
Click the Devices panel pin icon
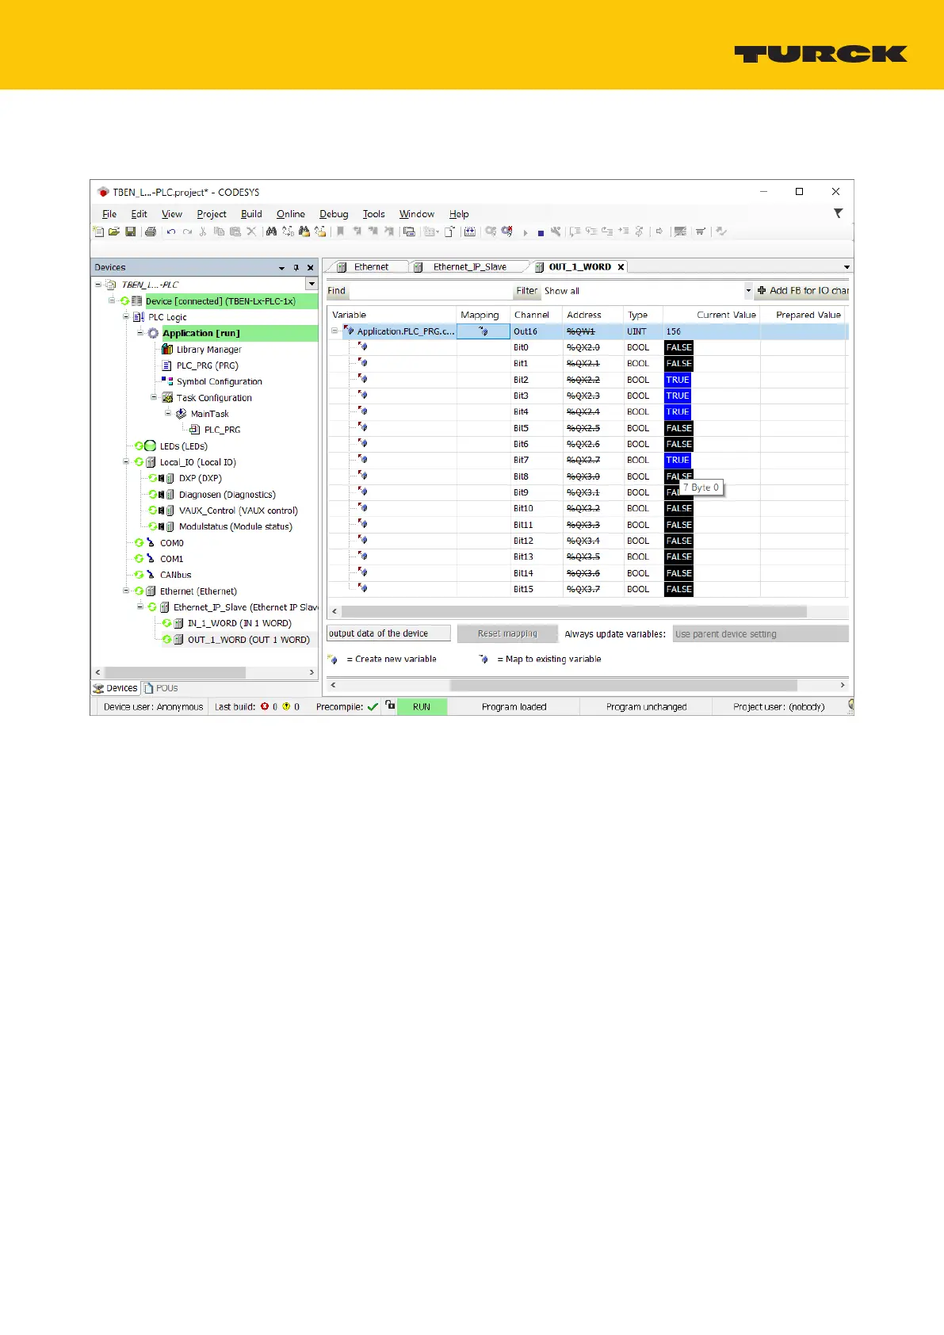coord(296,268)
